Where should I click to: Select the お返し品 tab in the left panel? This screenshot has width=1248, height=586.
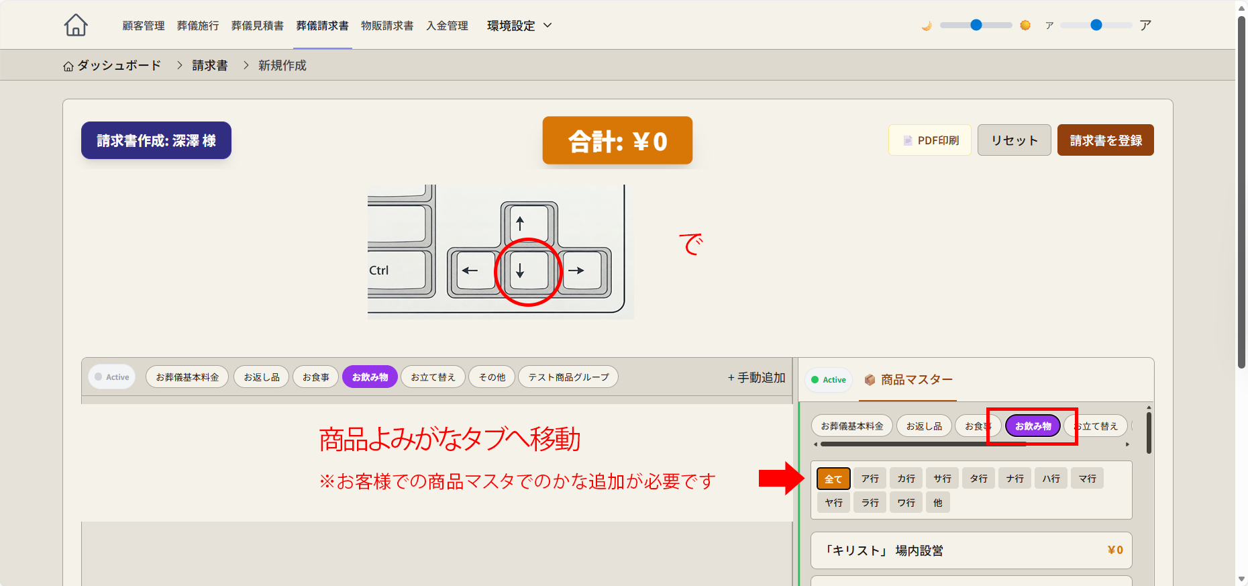pyautogui.click(x=262, y=377)
